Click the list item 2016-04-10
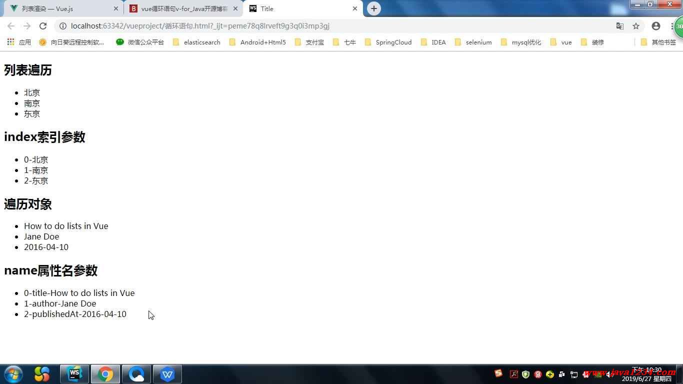 coord(46,247)
